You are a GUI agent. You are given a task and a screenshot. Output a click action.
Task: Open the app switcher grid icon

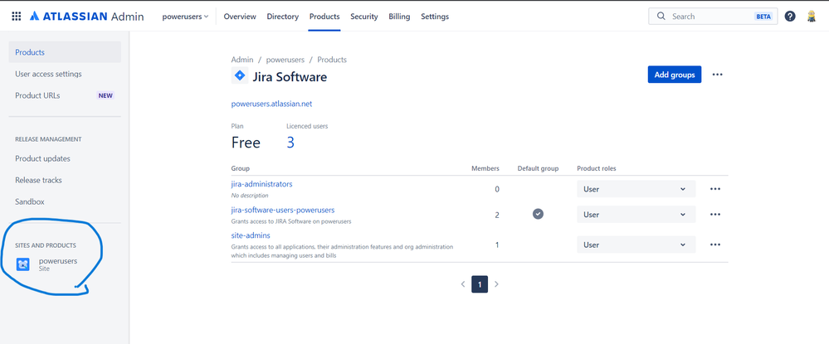click(17, 17)
